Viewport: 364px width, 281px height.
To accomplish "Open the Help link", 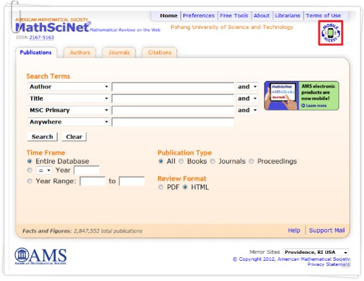I will pyautogui.click(x=294, y=231).
